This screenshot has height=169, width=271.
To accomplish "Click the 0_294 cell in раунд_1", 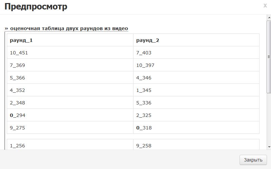I will [x=70, y=115].
